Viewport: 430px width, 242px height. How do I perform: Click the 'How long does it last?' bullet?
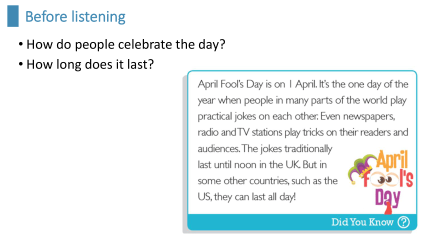(x=86, y=65)
